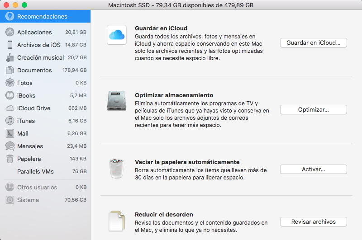
Task: Click the Mail stamp icon
Action: (10, 133)
